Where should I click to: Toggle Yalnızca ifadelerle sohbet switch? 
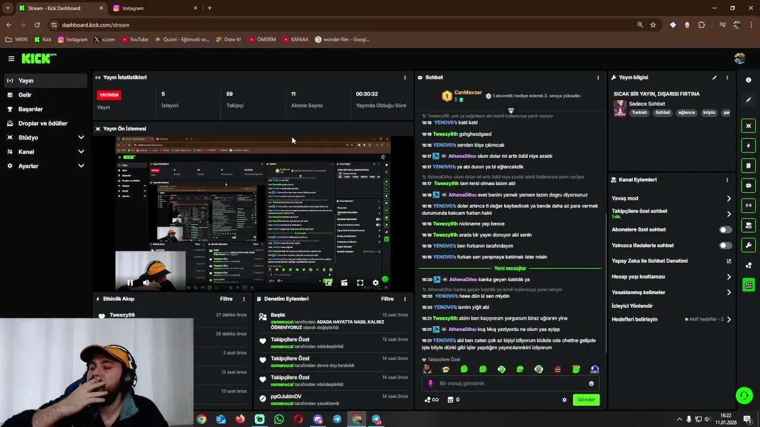tap(725, 245)
